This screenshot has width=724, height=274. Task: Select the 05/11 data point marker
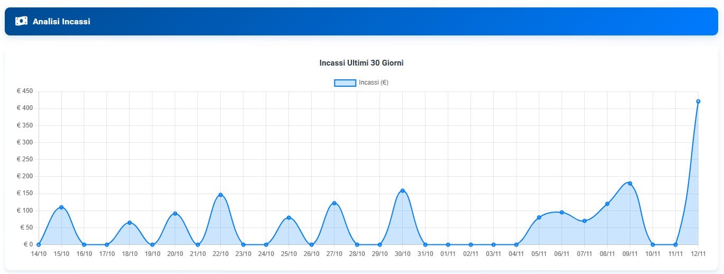coord(539,217)
